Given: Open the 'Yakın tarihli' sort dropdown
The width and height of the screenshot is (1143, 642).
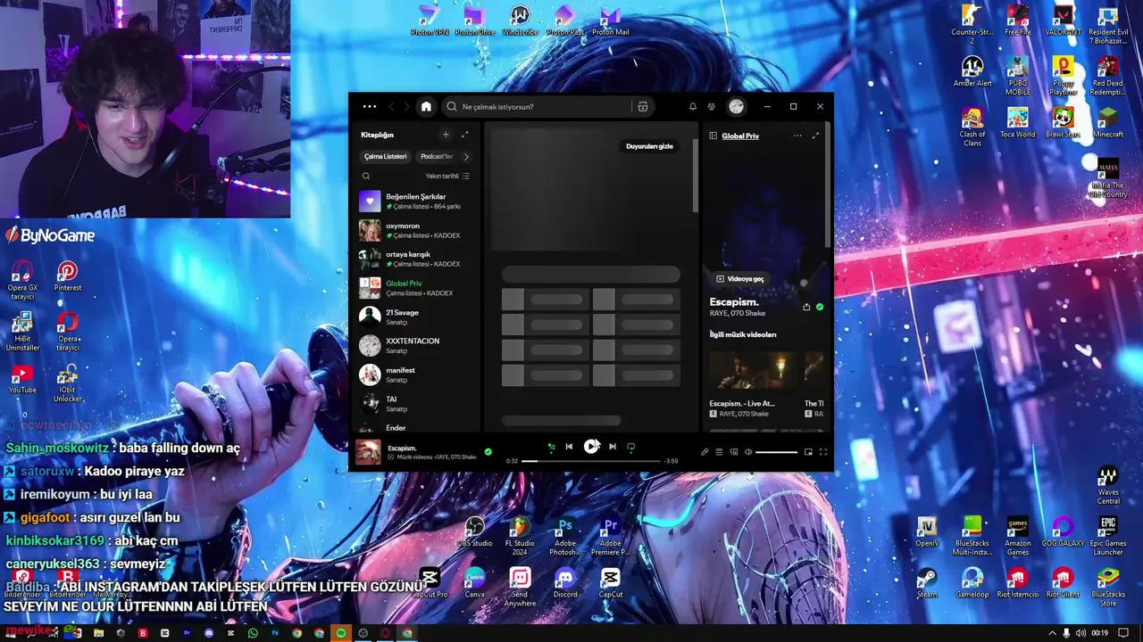Looking at the screenshot, I should coord(447,177).
